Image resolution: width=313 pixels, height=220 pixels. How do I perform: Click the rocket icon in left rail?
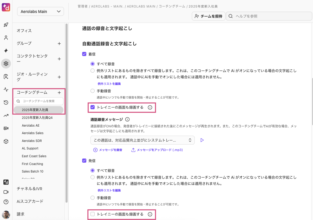[x=6, y=25]
